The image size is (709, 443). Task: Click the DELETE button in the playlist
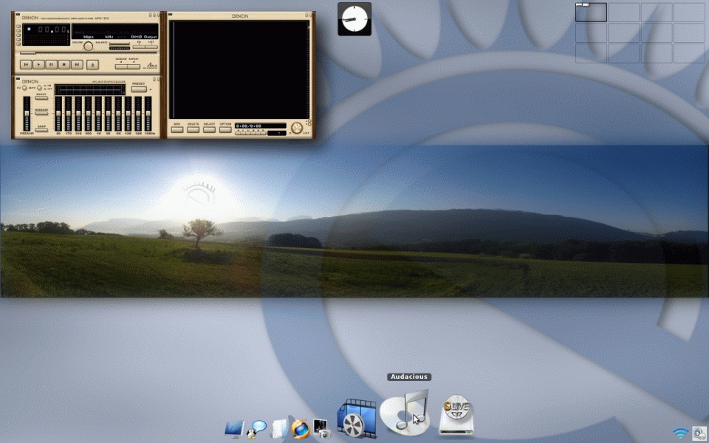coord(193,130)
